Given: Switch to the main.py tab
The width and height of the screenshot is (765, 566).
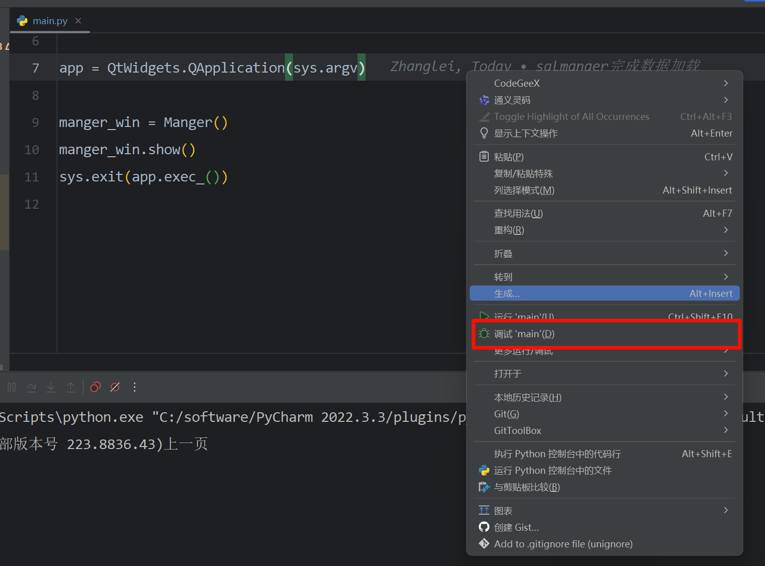Looking at the screenshot, I should tap(49, 21).
